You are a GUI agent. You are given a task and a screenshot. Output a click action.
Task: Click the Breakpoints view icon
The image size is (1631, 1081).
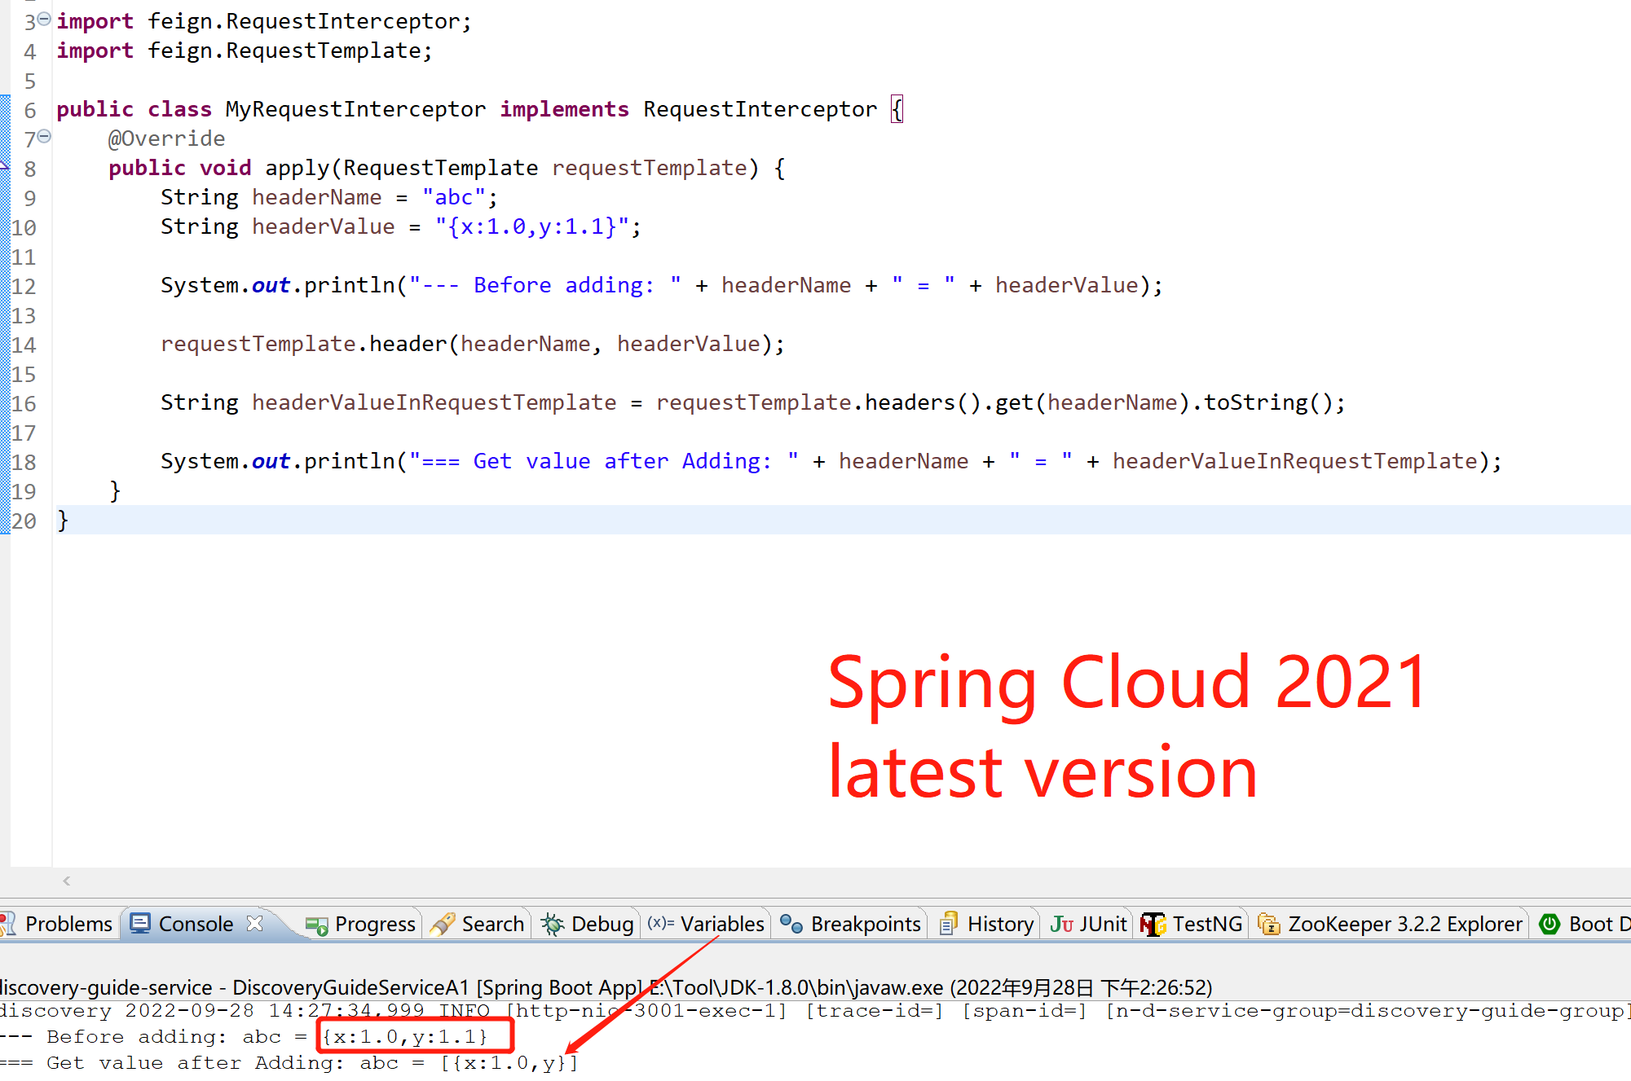pos(791,923)
